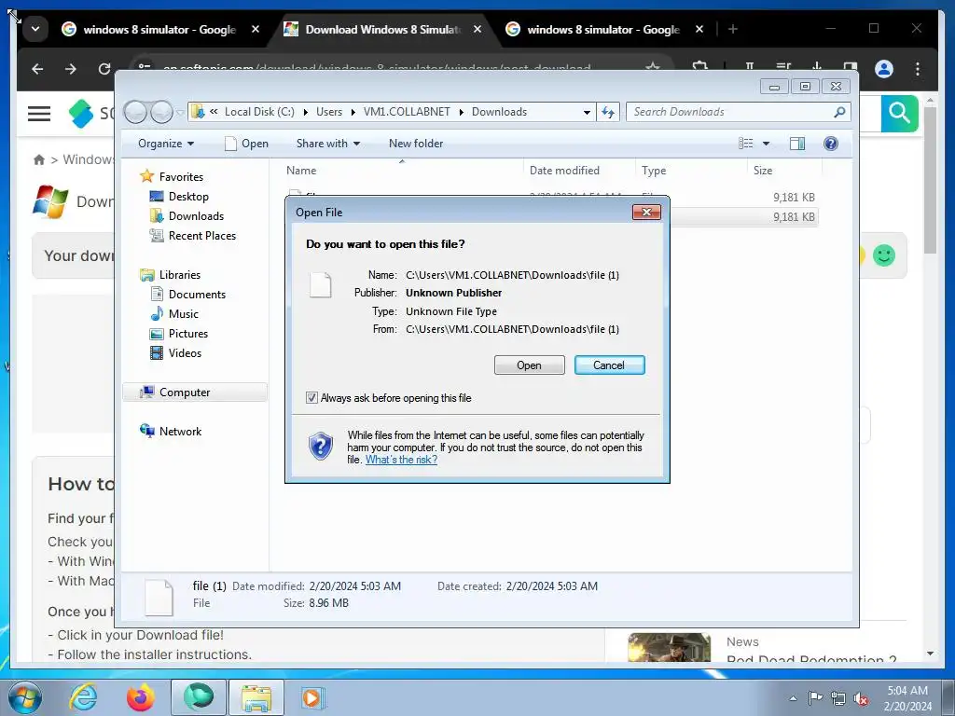Cancel the Open File dialog
955x716 pixels.
(x=609, y=365)
